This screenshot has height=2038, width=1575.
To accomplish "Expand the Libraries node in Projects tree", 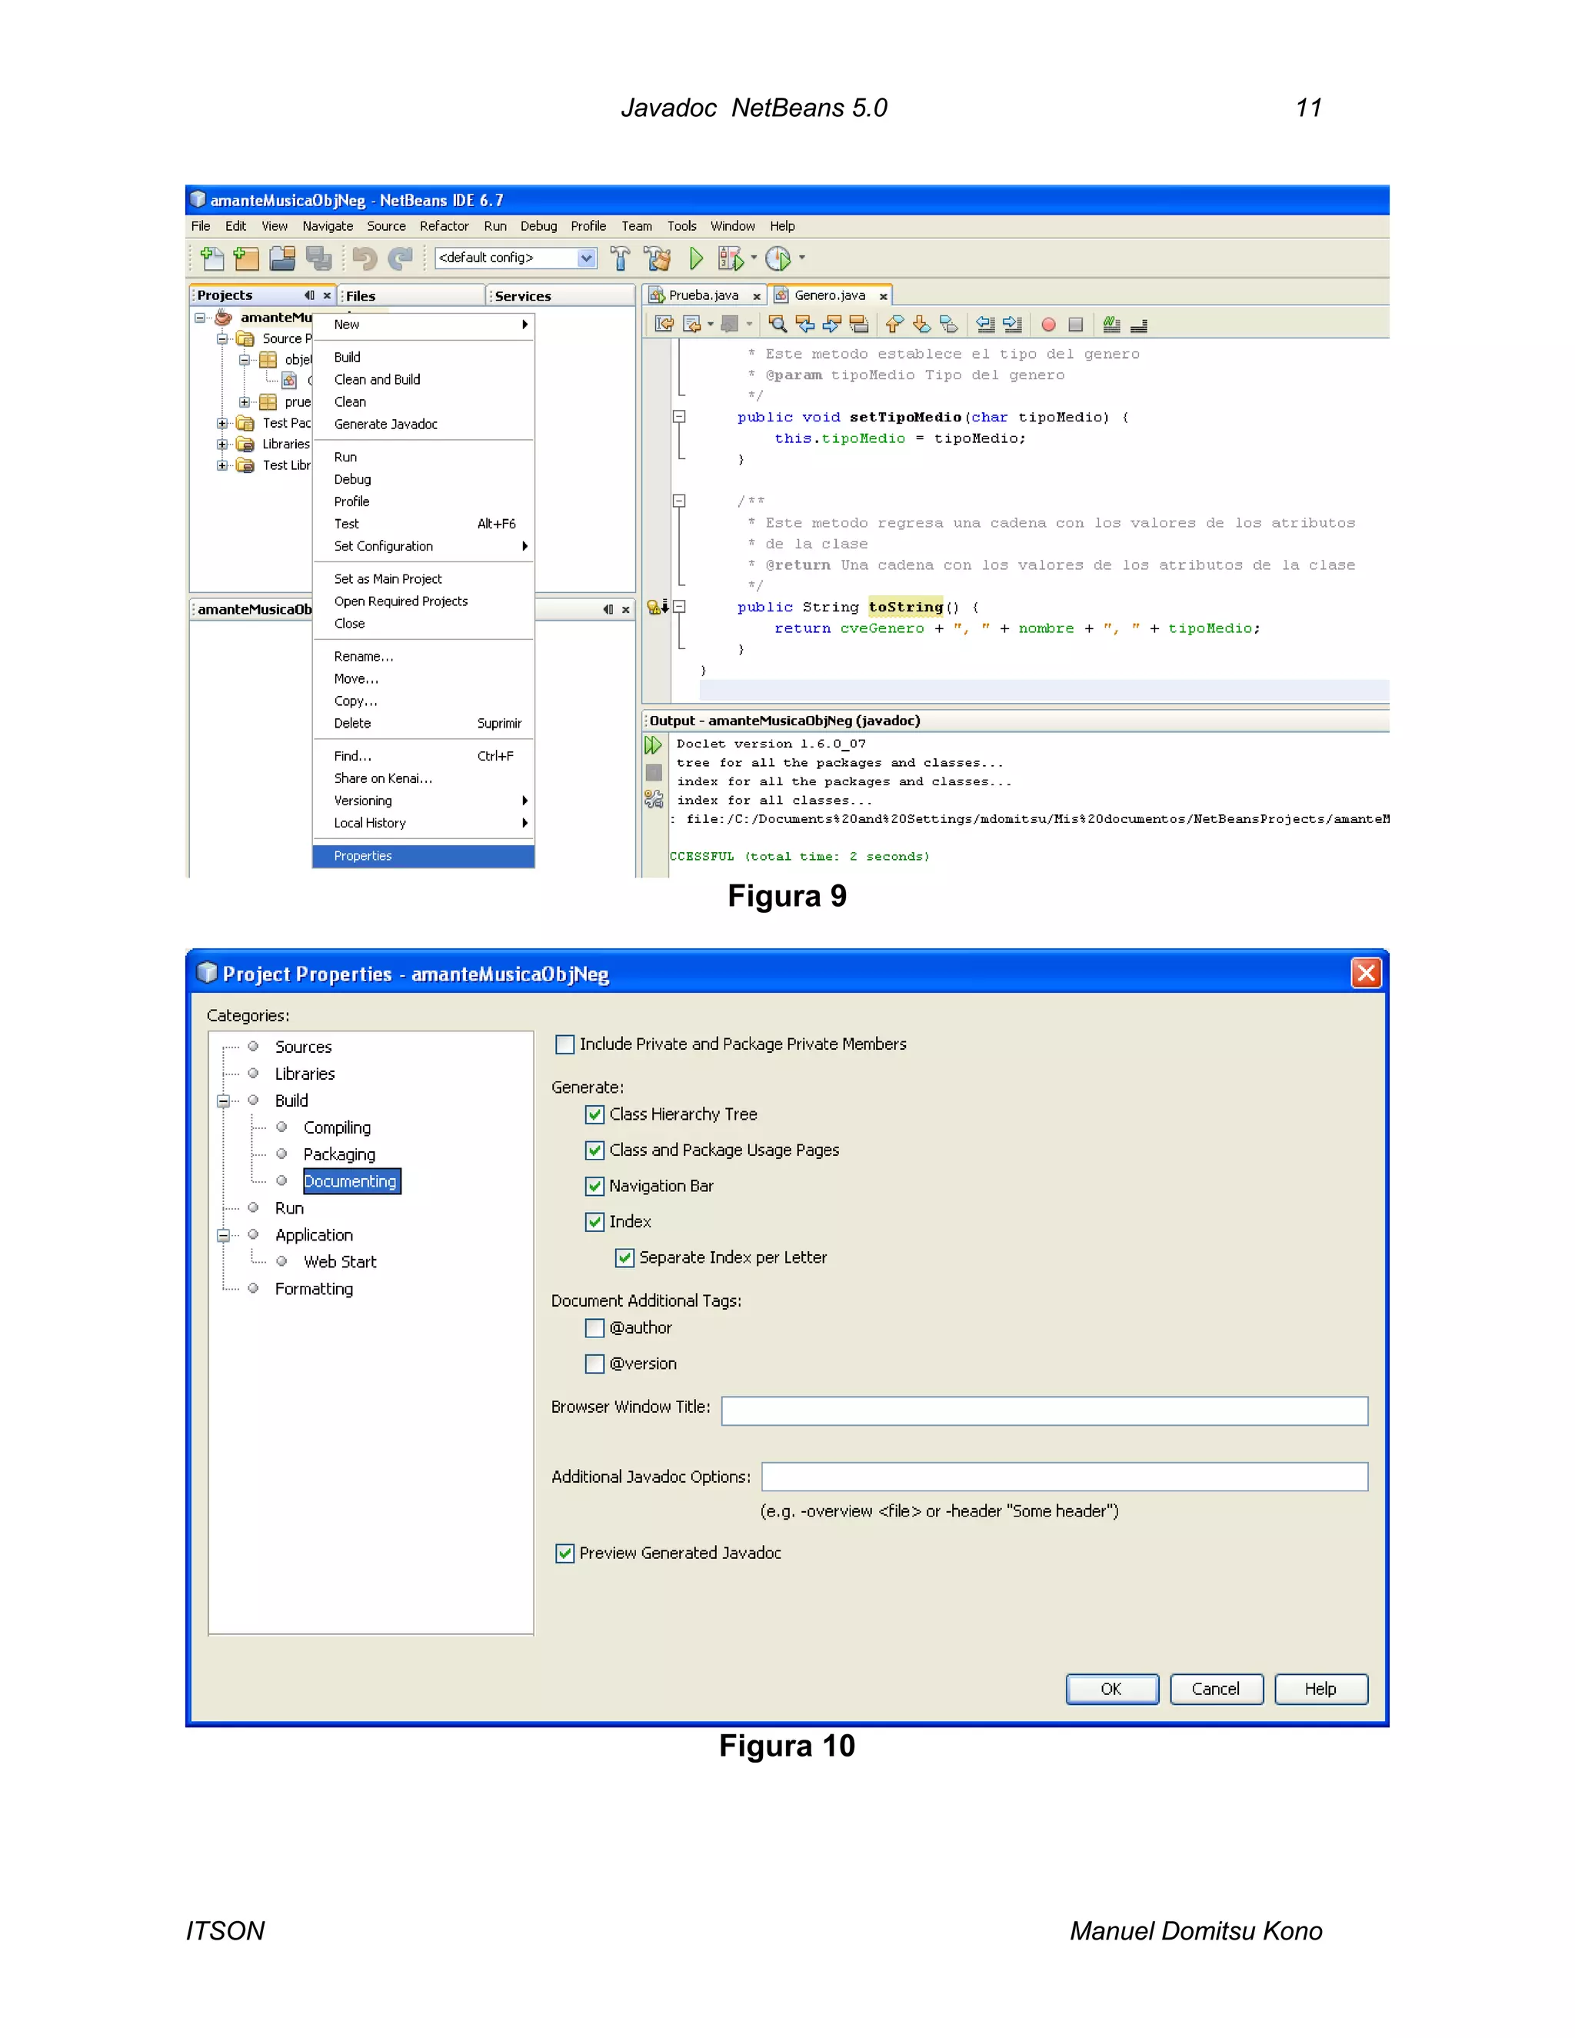I will pyautogui.click(x=222, y=445).
